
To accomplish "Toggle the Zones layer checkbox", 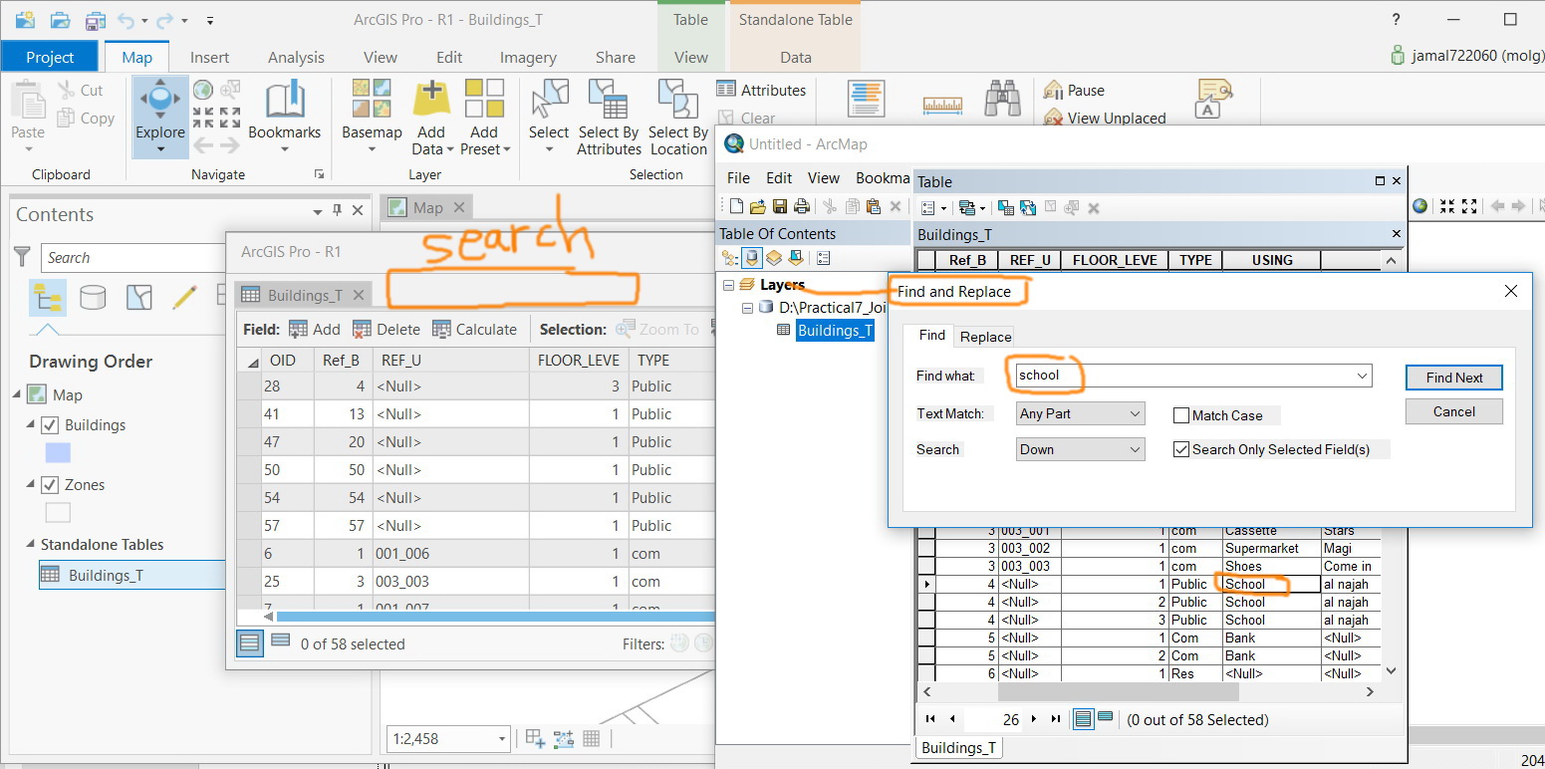I will (x=50, y=485).
